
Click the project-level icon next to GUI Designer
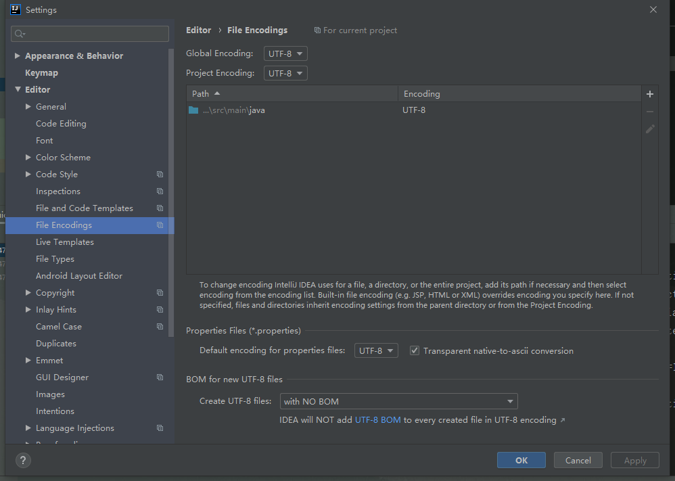click(x=160, y=377)
